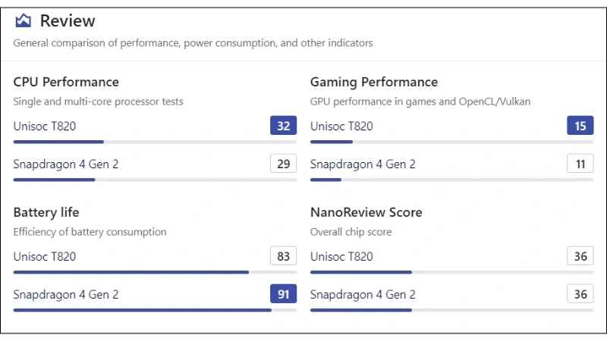Click Unisoc T820 CPU score badge 32

pyautogui.click(x=283, y=126)
